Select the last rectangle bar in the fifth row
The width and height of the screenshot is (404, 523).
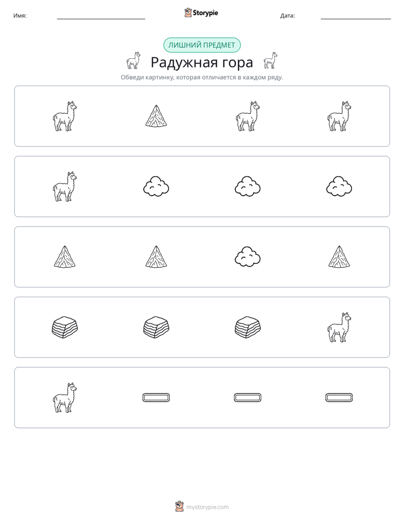(339, 397)
